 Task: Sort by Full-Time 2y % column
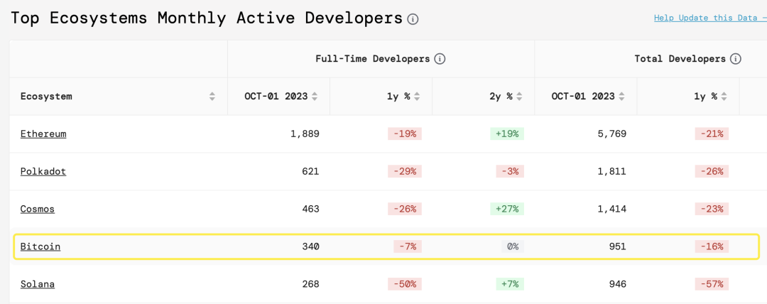coord(519,97)
